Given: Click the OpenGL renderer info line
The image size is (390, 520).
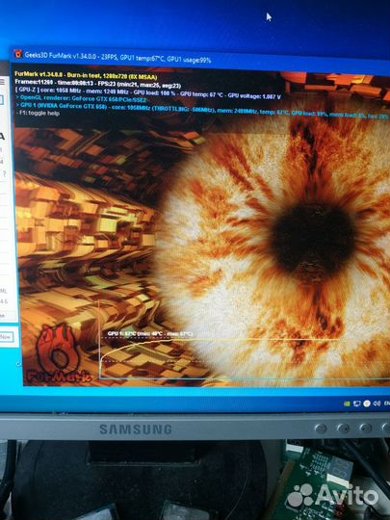Looking at the screenshot, I should [x=81, y=98].
